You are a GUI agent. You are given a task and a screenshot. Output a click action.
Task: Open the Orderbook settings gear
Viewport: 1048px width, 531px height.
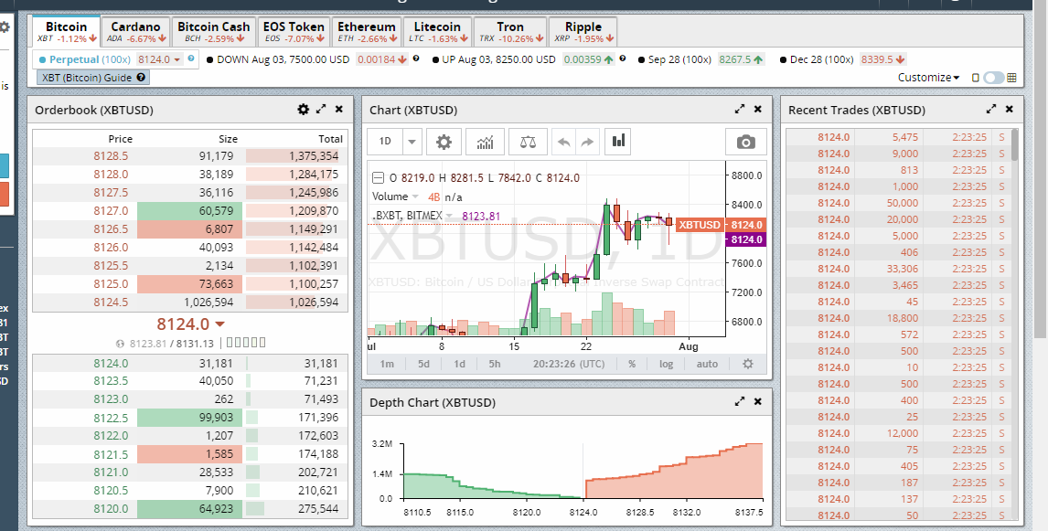[x=304, y=109]
